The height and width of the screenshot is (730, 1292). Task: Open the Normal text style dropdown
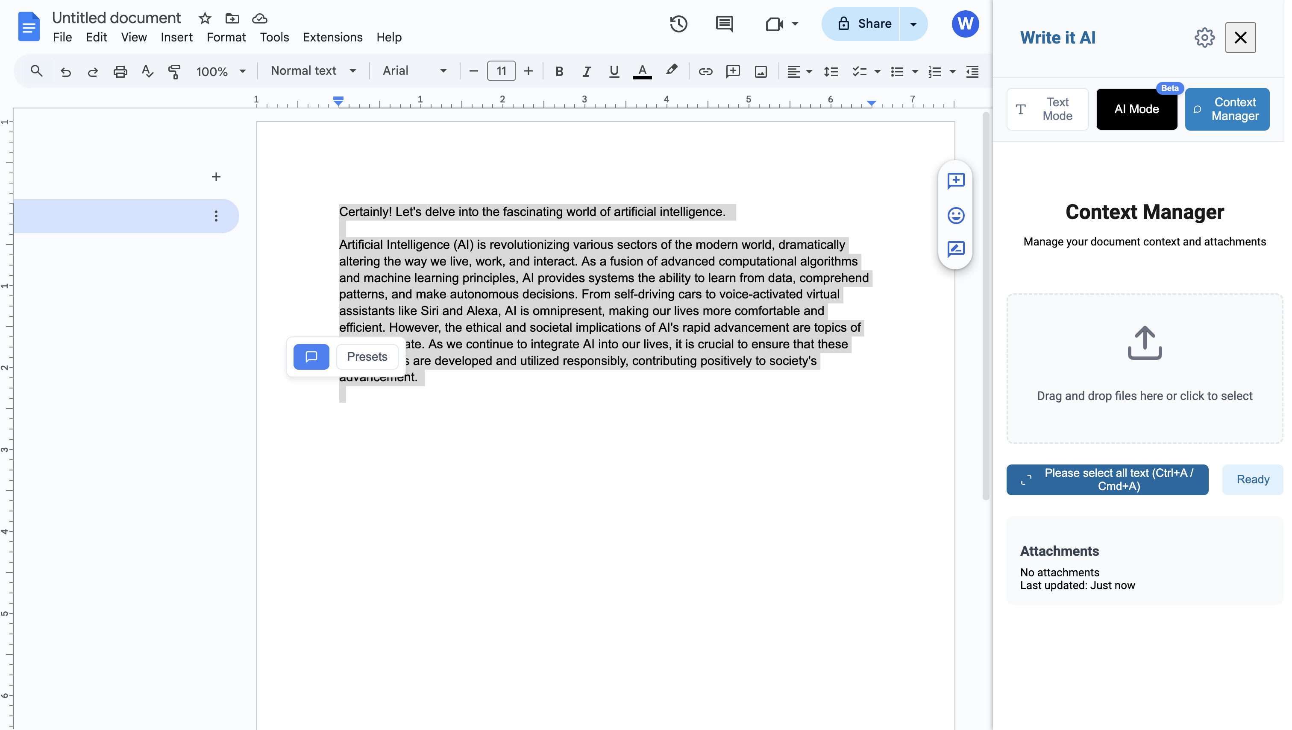click(x=314, y=71)
